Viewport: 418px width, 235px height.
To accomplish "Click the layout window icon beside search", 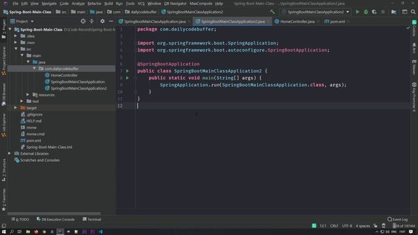I will [404, 12].
